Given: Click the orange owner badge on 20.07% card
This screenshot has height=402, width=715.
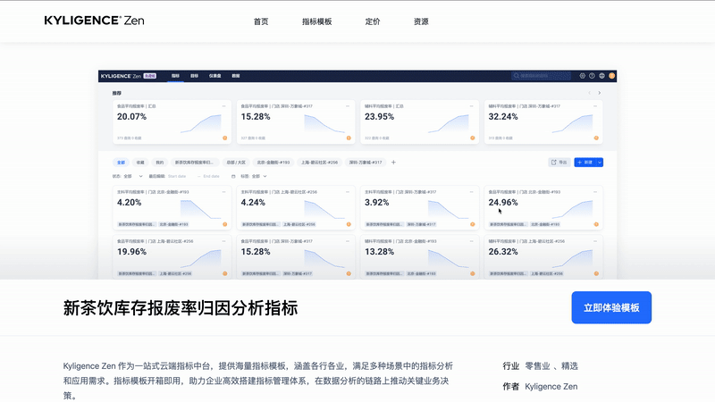Looking at the screenshot, I should click(x=225, y=138).
